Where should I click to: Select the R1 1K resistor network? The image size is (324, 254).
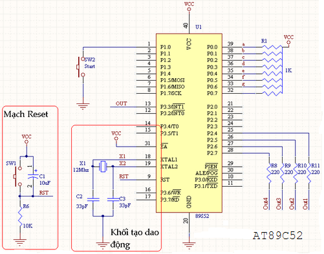tap(272, 70)
